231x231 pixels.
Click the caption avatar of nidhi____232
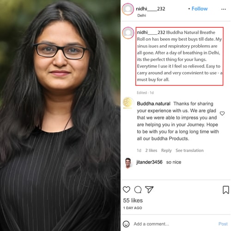128,33
